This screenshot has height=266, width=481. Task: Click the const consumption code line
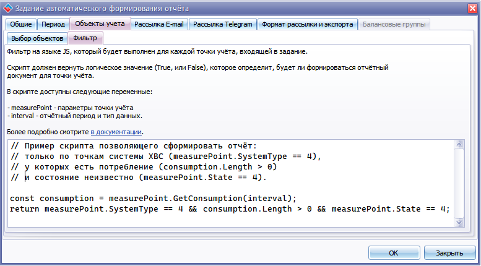tap(154, 198)
